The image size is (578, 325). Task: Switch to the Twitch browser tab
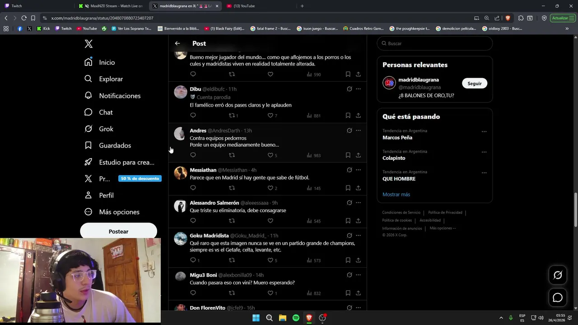point(37,6)
